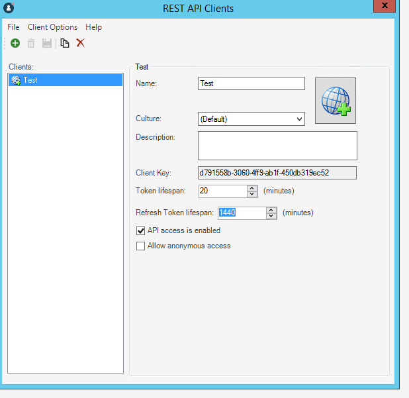Click the green add client icon

pyautogui.click(x=15, y=43)
